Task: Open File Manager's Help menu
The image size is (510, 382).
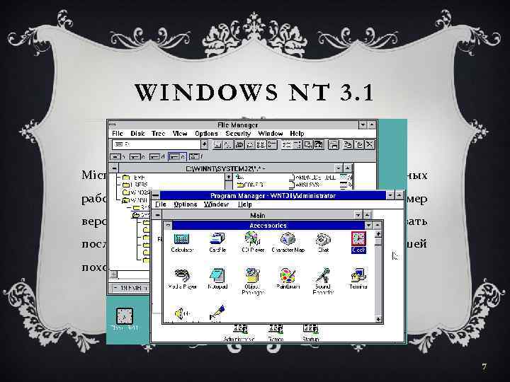Action: point(297,134)
